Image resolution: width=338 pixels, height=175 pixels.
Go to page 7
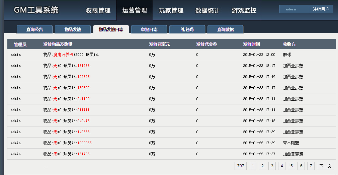[x=311, y=166]
